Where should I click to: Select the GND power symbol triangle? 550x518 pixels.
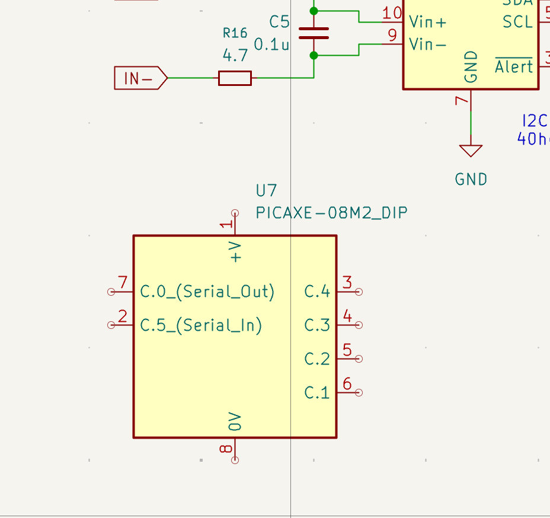tap(471, 151)
